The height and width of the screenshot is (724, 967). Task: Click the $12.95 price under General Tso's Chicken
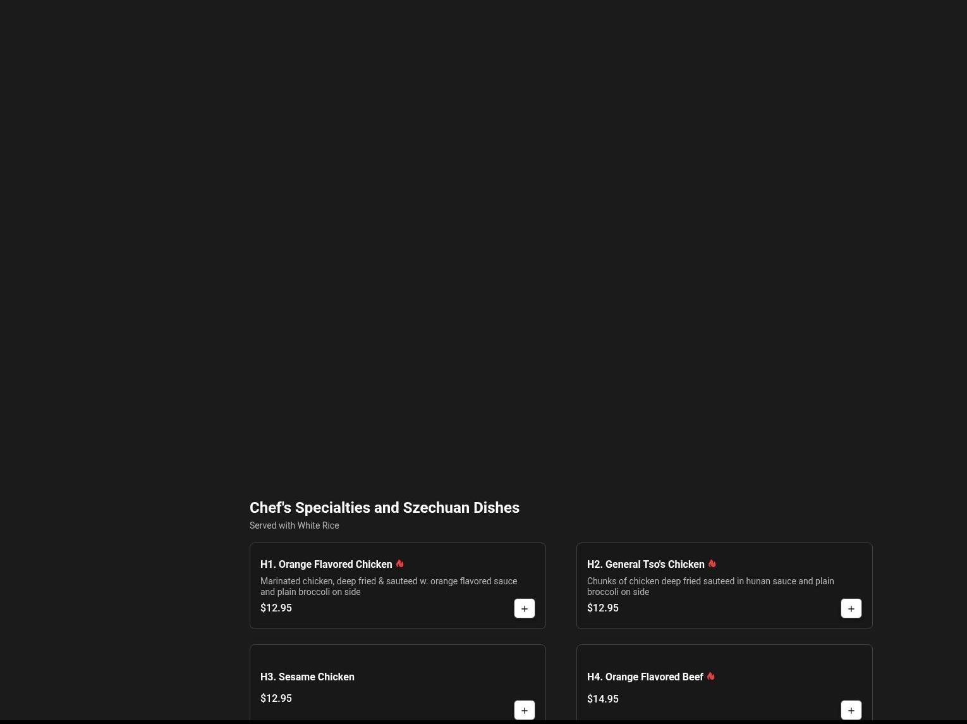pos(603,608)
